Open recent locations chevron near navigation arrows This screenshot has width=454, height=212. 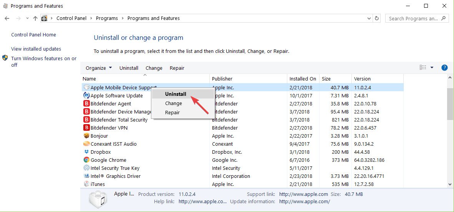tap(27, 18)
